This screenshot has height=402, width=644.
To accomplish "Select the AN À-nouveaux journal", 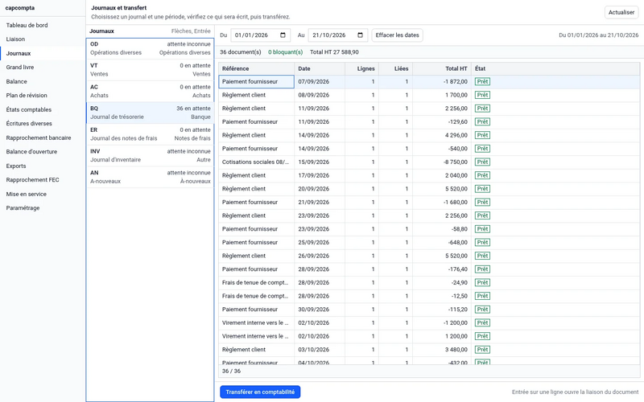I will (151, 177).
